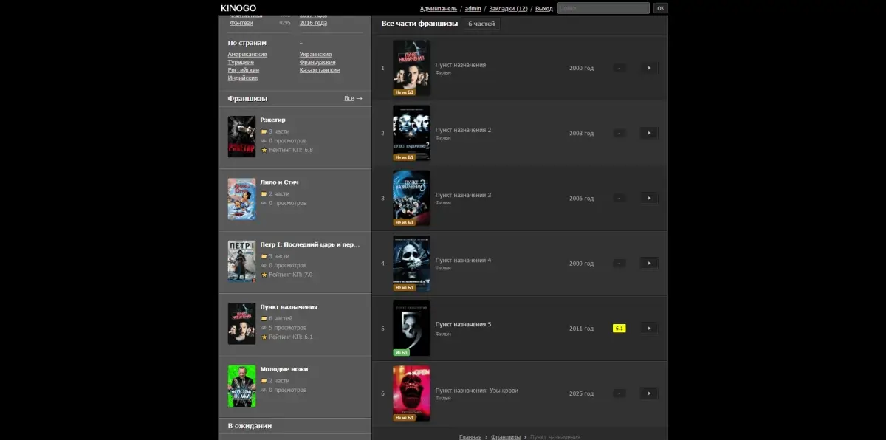This screenshot has height=440, width=886.
Task: Click the Все части франшизы heading
Action: [419, 24]
